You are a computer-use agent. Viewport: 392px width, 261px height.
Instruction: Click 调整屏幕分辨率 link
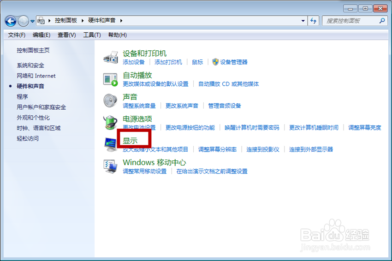click(x=217, y=149)
